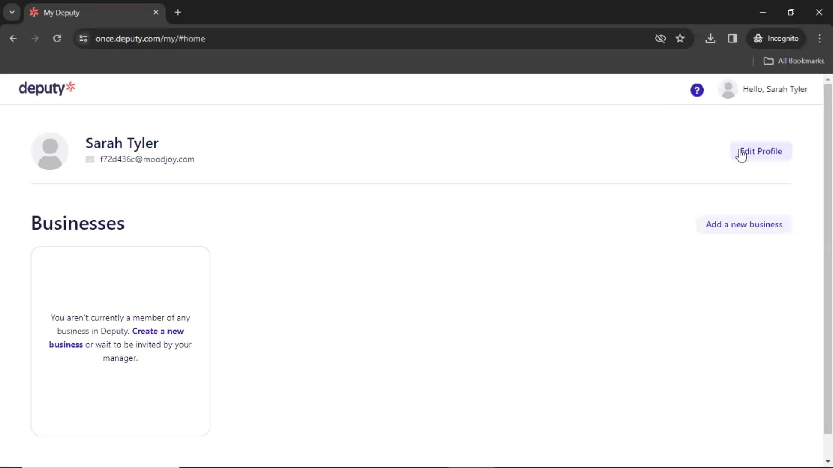Click the incognito mode icon in toolbar
Screen dimensions: 833x468
[x=758, y=38]
